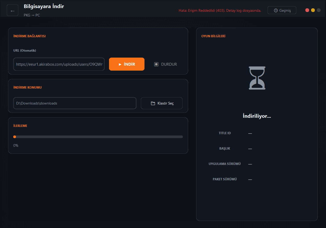Select the İndiriliyor... status text
Screen dimensions: 326x228
click(x=257, y=116)
